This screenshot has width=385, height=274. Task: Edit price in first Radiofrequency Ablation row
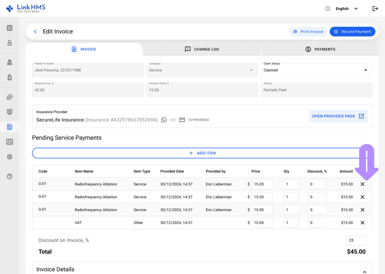(262, 184)
